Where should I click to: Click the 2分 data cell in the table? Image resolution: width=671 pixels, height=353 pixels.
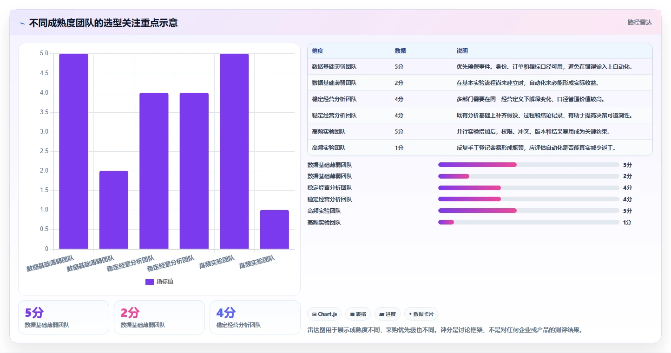399,83
